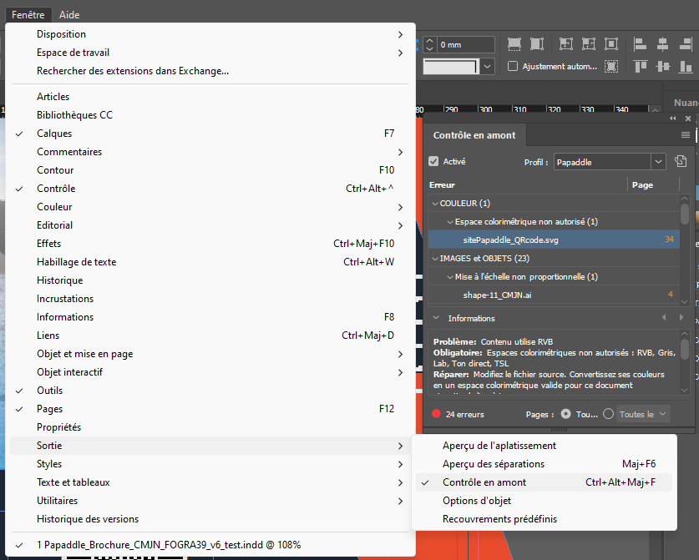
Task: Click the embed profile icon beside Profil dropdown
Action: [x=681, y=162]
